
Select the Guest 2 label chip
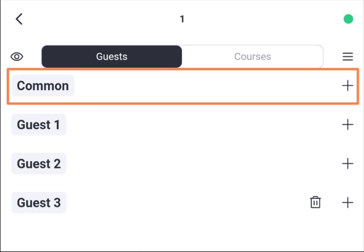(x=39, y=164)
